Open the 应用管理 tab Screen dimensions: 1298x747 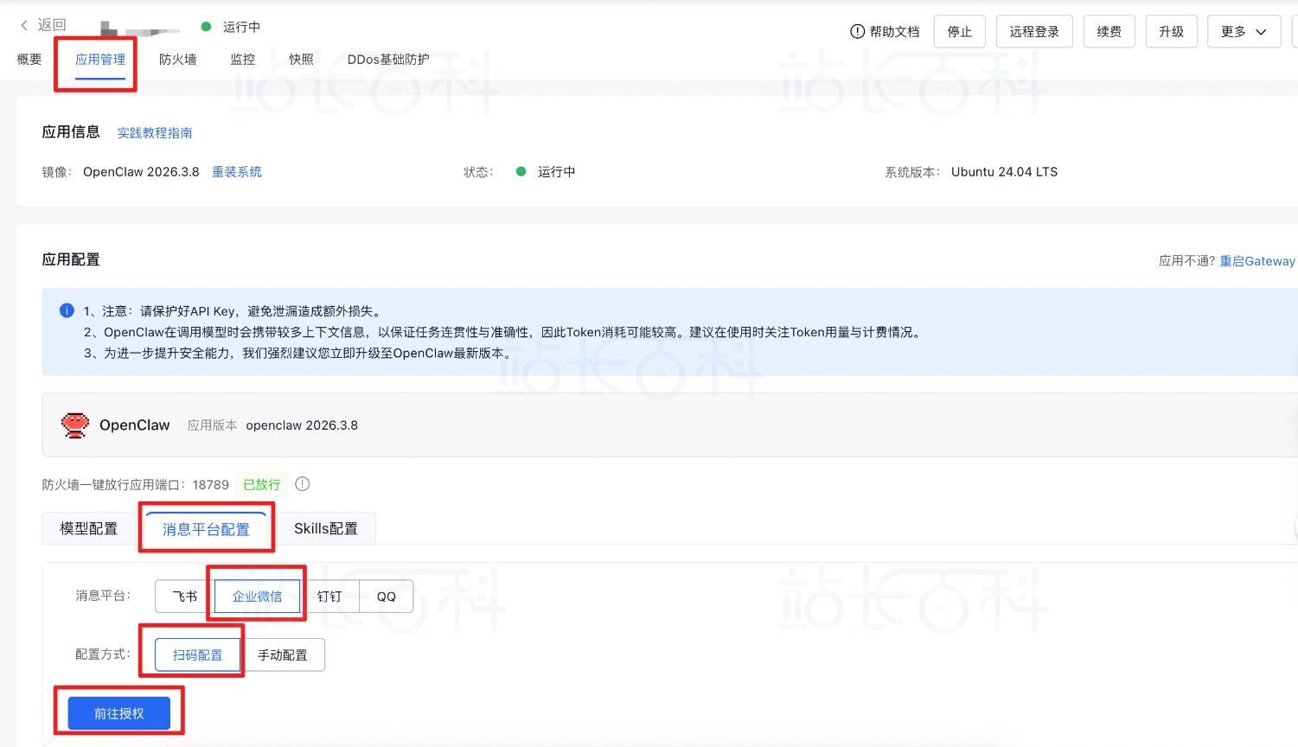[x=100, y=59]
